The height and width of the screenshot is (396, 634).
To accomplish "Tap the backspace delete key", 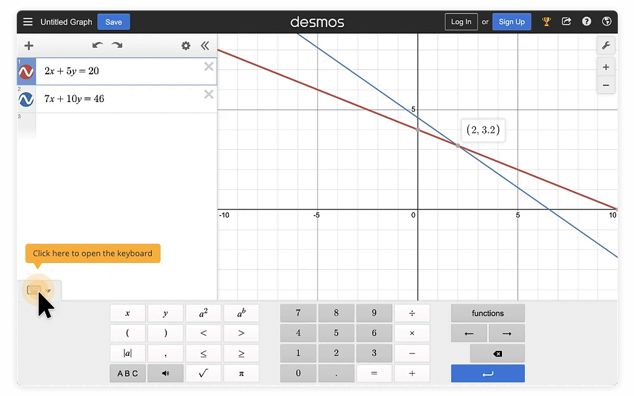I will coord(497,353).
